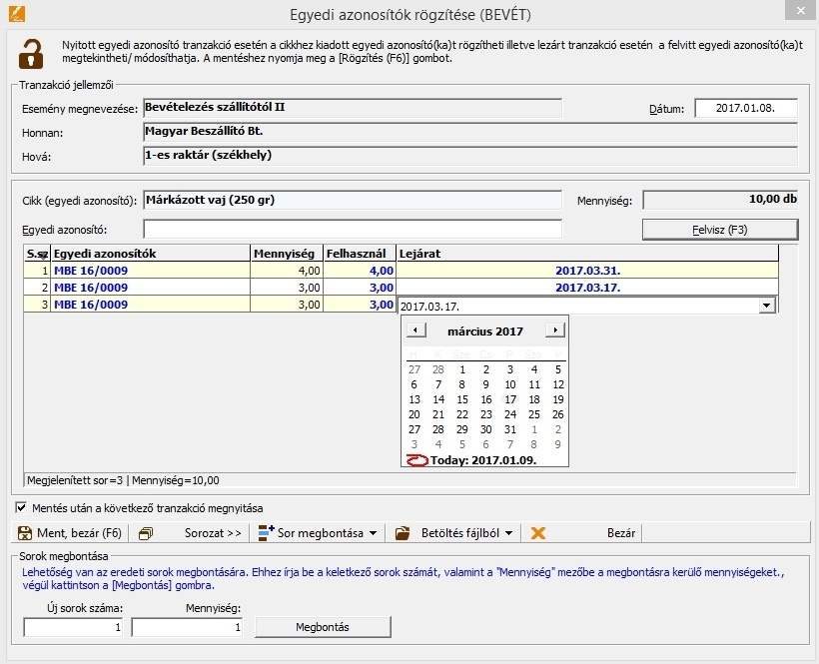Open the Lejárat date dropdown arrow
This screenshot has width=819, height=664.
[766, 306]
